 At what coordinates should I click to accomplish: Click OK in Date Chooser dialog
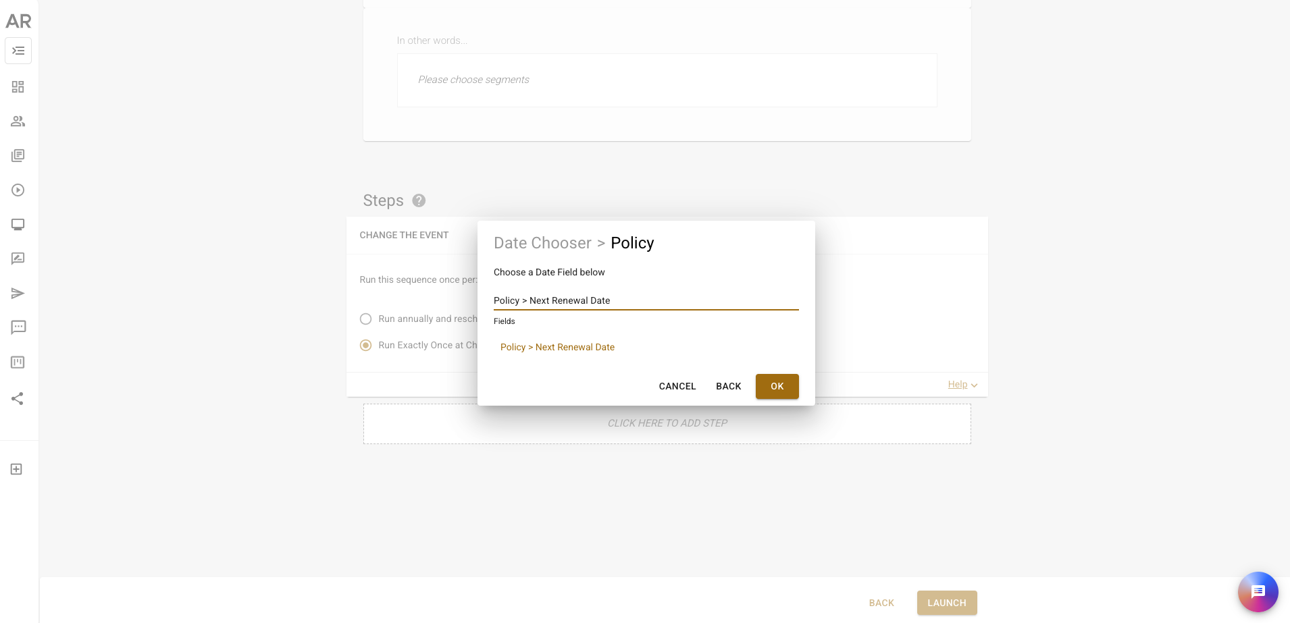pyautogui.click(x=777, y=386)
